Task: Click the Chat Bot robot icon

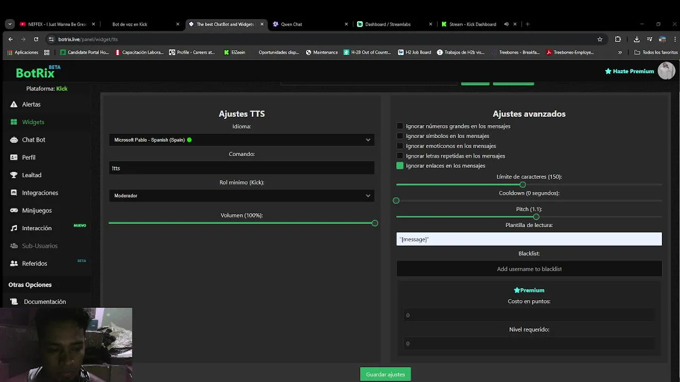Action: click(14, 140)
